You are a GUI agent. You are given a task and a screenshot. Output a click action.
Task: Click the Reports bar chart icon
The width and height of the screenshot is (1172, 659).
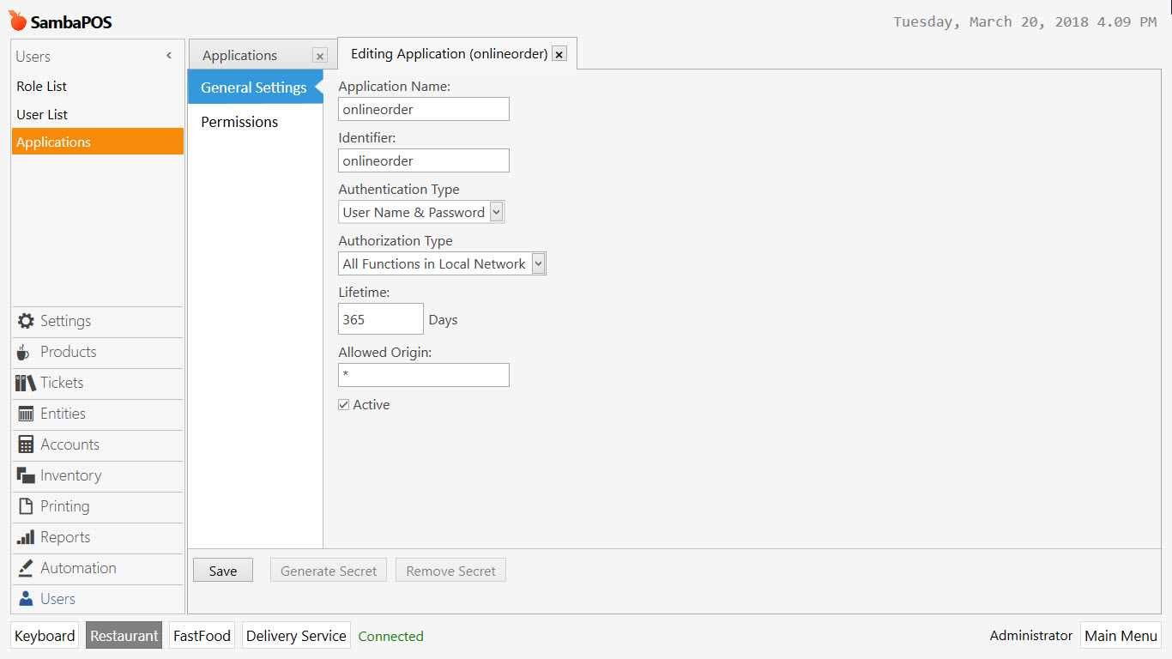[x=26, y=538]
